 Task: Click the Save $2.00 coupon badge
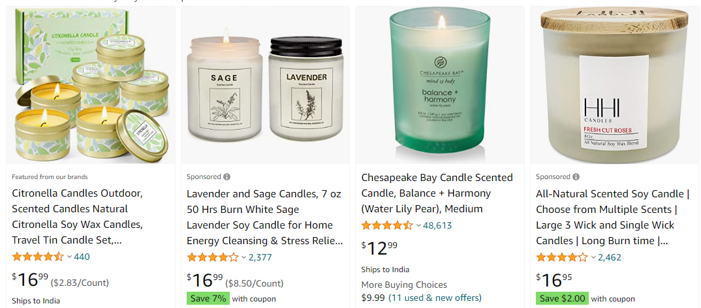pyautogui.click(x=562, y=299)
